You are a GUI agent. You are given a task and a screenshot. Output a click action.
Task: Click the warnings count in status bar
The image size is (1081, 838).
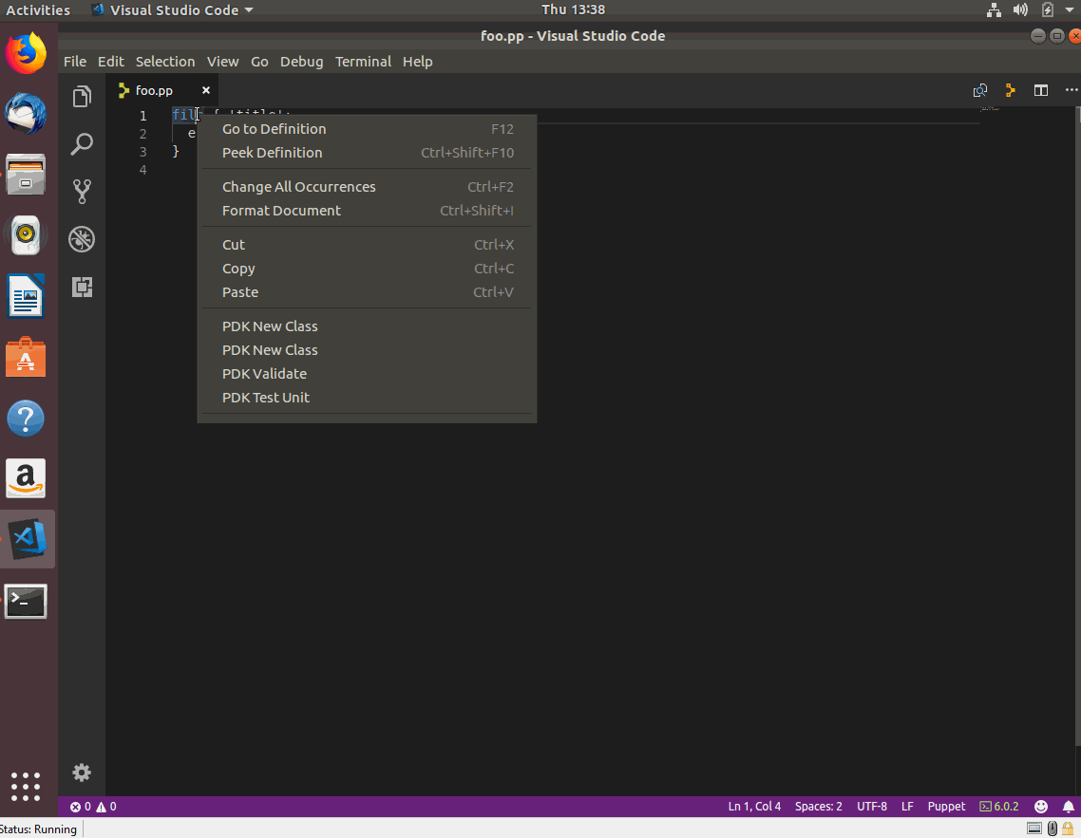pyautogui.click(x=106, y=807)
